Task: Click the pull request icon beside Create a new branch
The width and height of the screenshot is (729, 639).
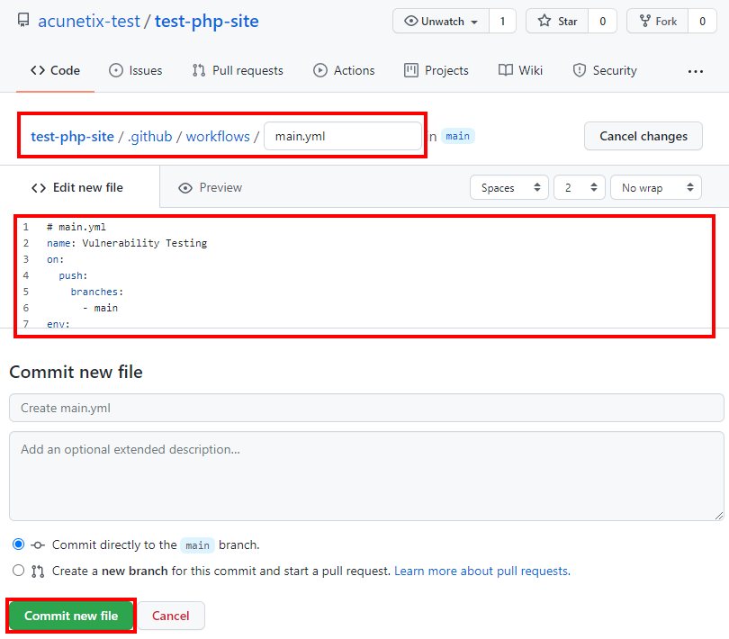Action: 38,571
